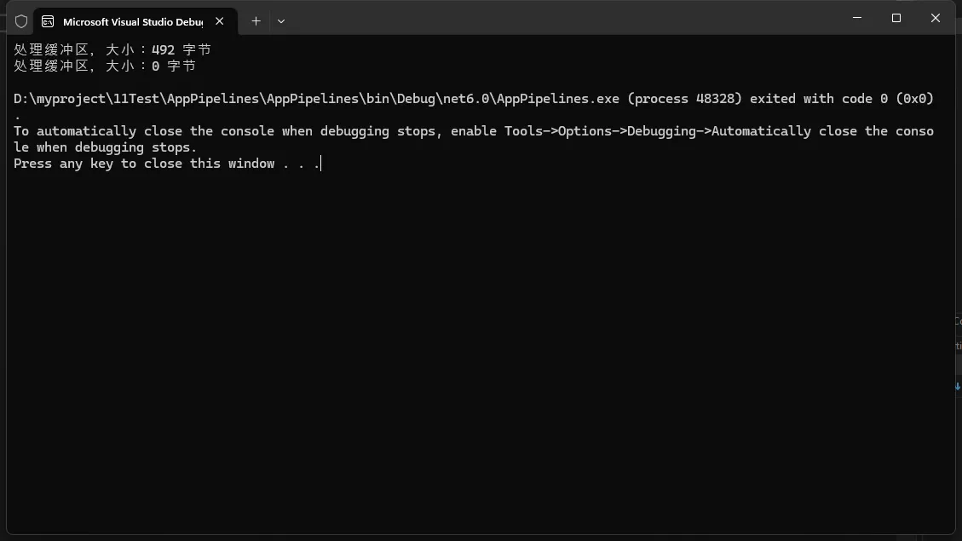The height and width of the screenshot is (541, 962).
Task: Click the "exited with code 0" text
Action: (x=818, y=99)
